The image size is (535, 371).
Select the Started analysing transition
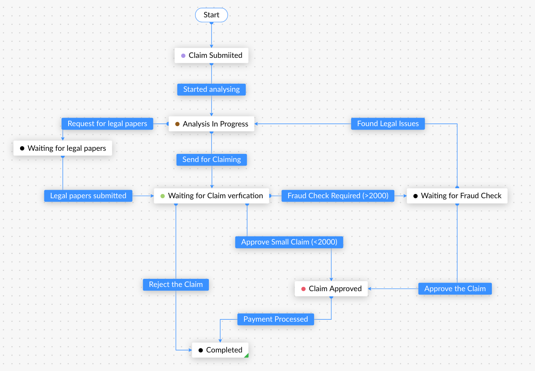pyautogui.click(x=212, y=89)
